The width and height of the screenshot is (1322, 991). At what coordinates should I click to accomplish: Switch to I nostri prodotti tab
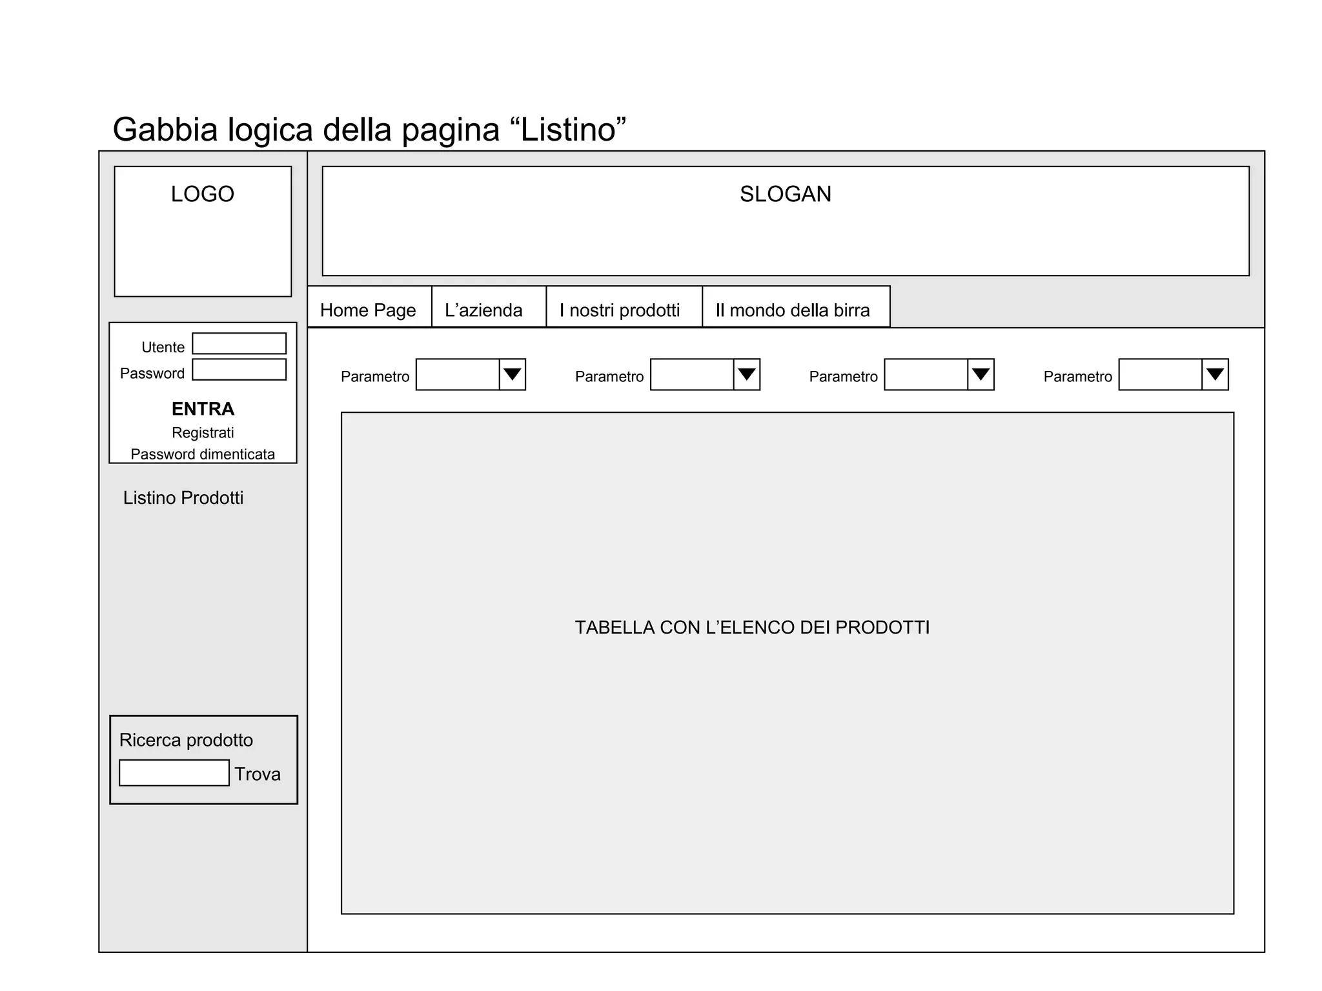(x=624, y=307)
